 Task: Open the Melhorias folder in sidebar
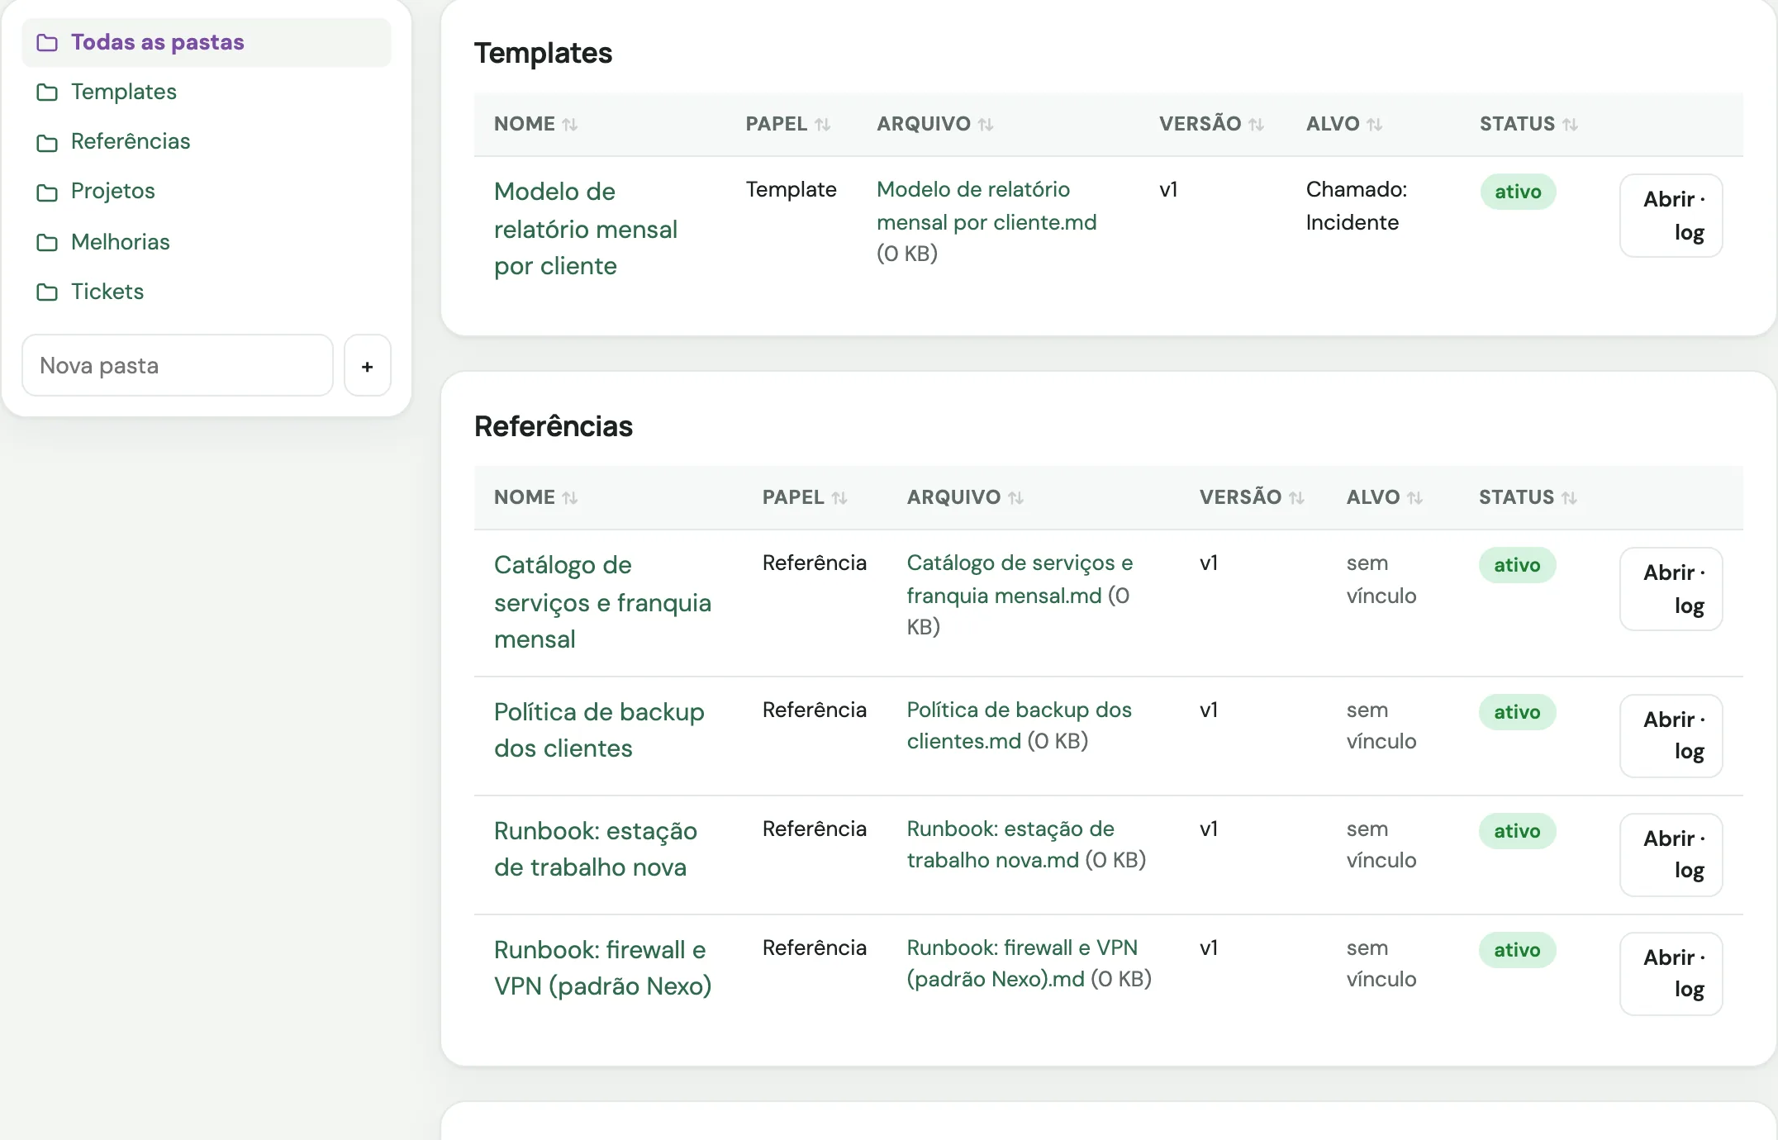(x=120, y=242)
